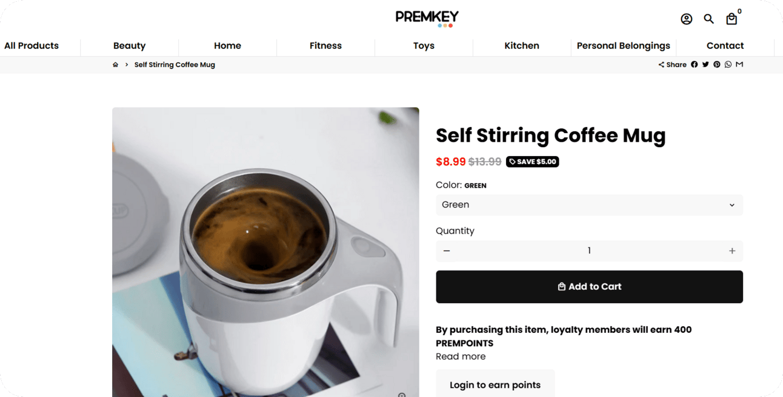Image resolution: width=783 pixels, height=397 pixels.
Task: Share product via WhatsApp icon
Action: pyautogui.click(x=728, y=64)
